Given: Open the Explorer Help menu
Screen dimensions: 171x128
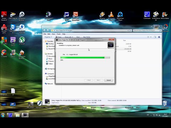Looking at the screenshot, I should (64, 34).
